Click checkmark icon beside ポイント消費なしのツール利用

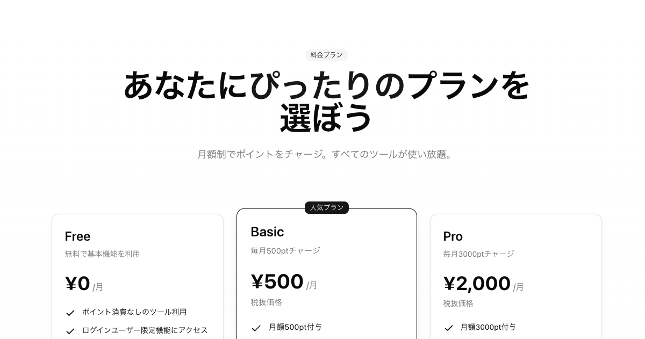(x=70, y=313)
